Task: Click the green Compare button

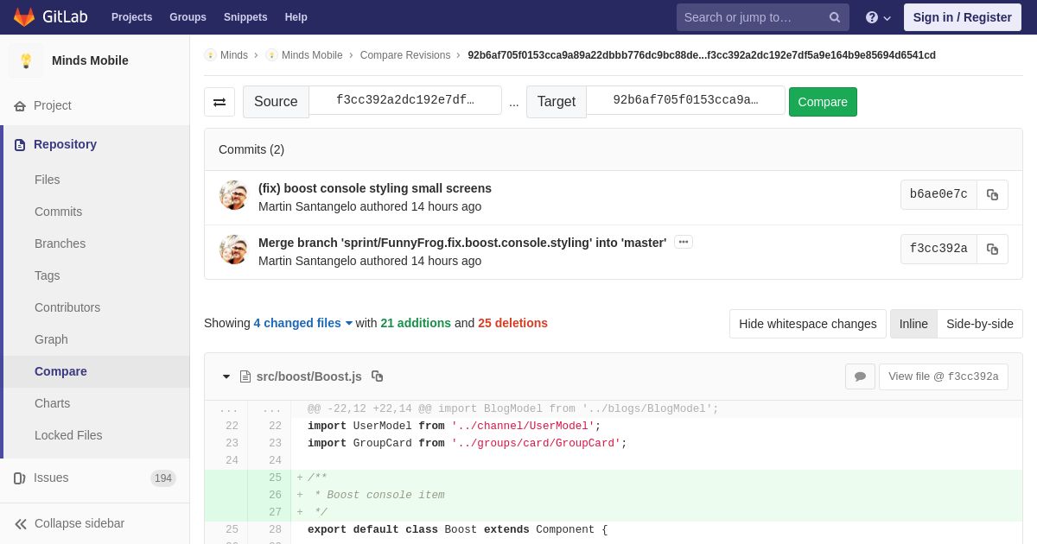Action: click(x=823, y=102)
